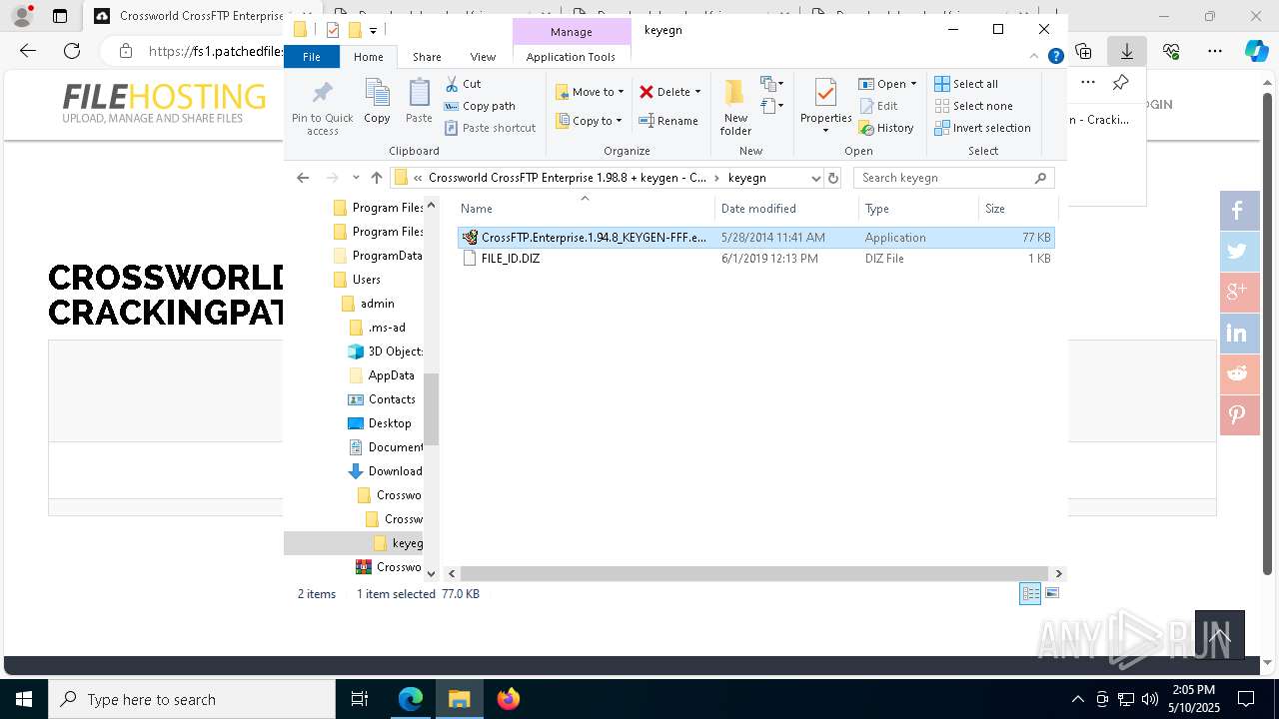Switch to Details view icon
The height and width of the screenshot is (719, 1279).
point(1030,593)
